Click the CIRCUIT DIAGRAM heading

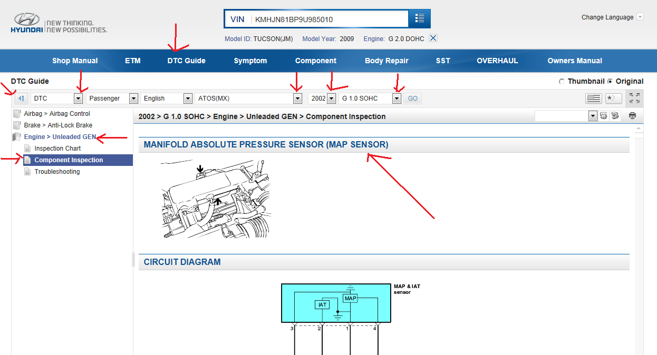click(182, 262)
